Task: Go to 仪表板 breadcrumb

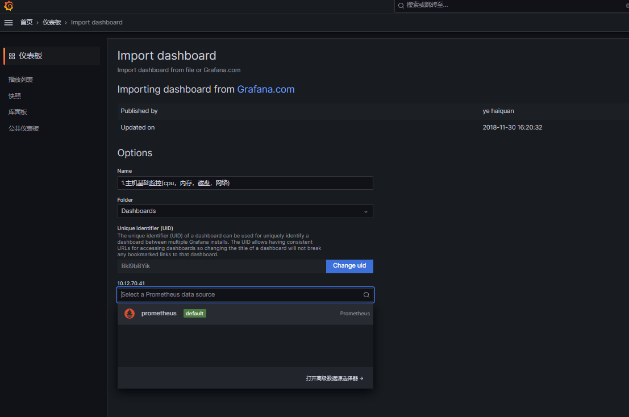Action: pyautogui.click(x=52, y=23)
